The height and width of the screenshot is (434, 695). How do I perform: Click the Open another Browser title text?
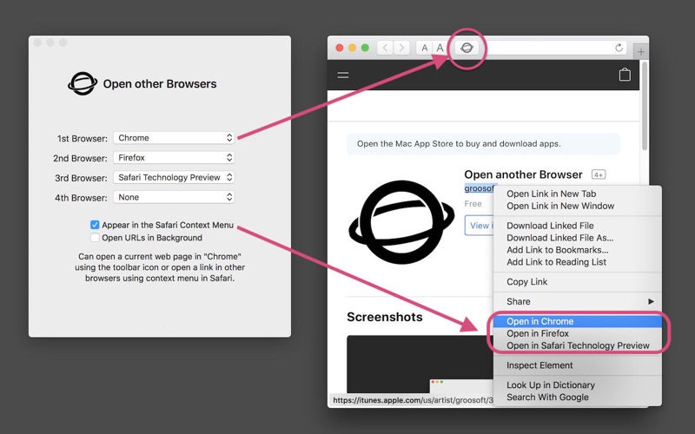[523, 174]
